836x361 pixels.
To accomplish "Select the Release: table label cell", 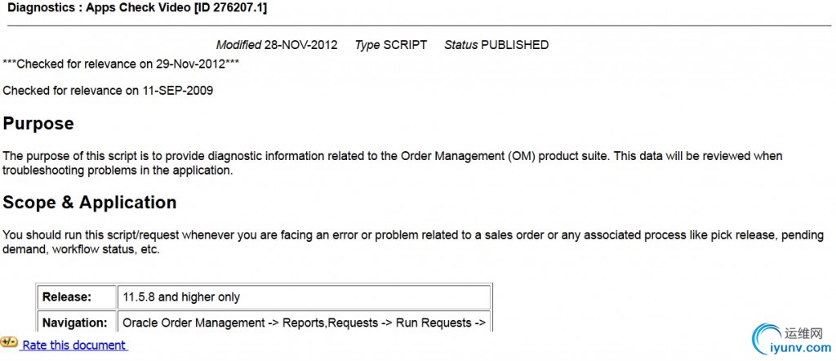I will tap(77, 297).
